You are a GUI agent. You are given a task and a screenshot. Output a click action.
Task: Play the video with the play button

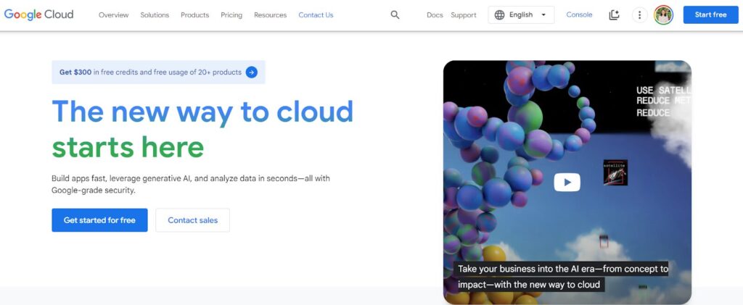(567, 183)
